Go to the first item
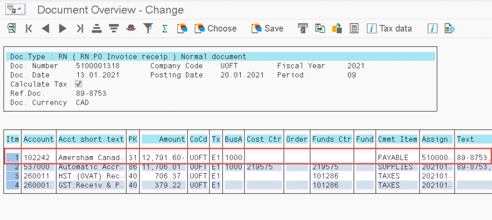 (29, 28)
